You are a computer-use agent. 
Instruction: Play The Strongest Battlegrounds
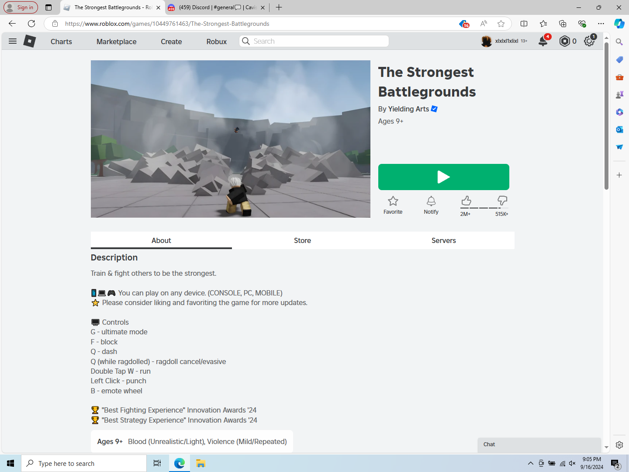click(x=444, y=177)
